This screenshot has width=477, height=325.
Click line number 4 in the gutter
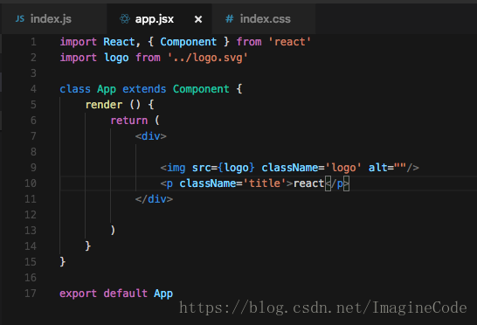[x=33, y=89]
